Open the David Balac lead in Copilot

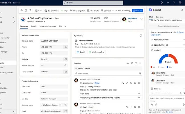pyautogui.click(x=168, y=82)
